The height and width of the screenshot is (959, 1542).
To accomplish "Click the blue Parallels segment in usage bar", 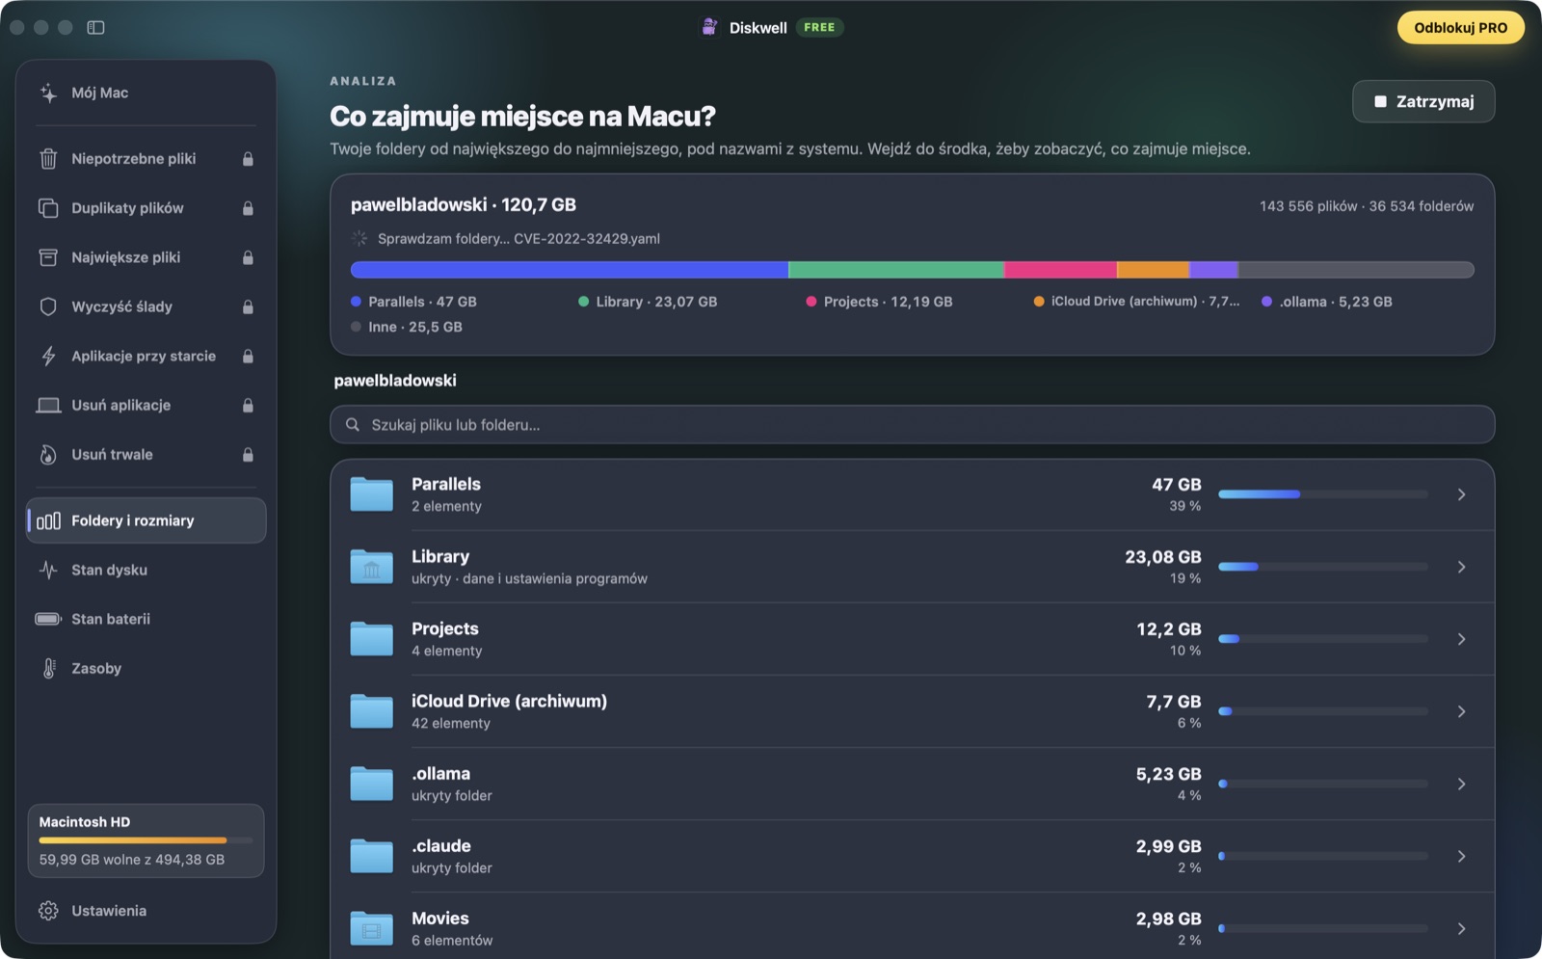I will [x=570, y=270].
